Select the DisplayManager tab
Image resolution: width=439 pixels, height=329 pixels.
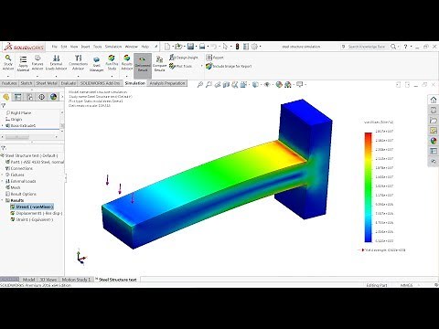click(x=54, y=97)
